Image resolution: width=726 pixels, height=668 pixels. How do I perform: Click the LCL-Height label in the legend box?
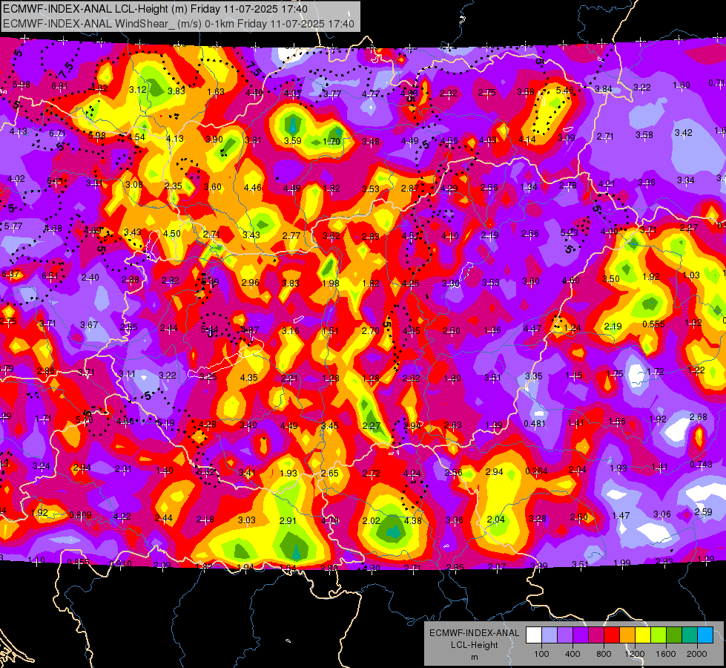[x=474, y=645]
